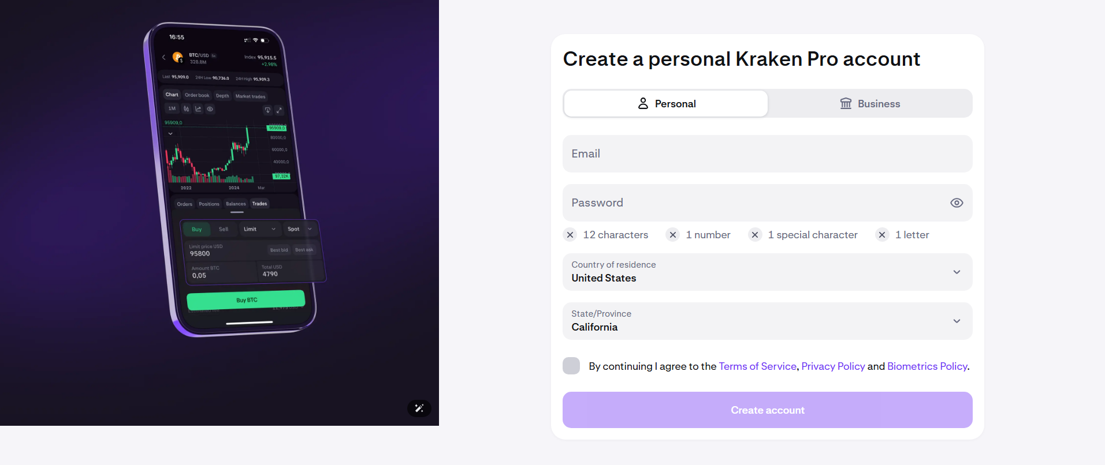1105x465 pixels.
Task: Click the Create account button
Action: tap(767, 410)
